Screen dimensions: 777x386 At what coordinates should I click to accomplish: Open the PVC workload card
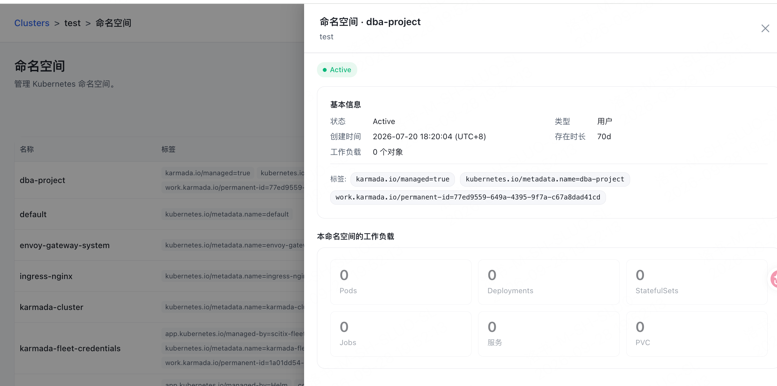[x=697, y=334]
